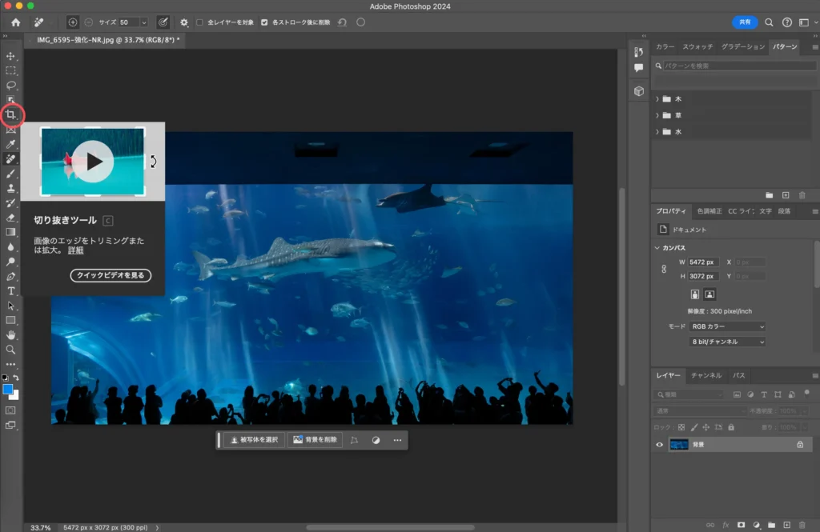Activate the Hand tool
The width and height of the screenshot is (820, 532).
click(11, 334)
